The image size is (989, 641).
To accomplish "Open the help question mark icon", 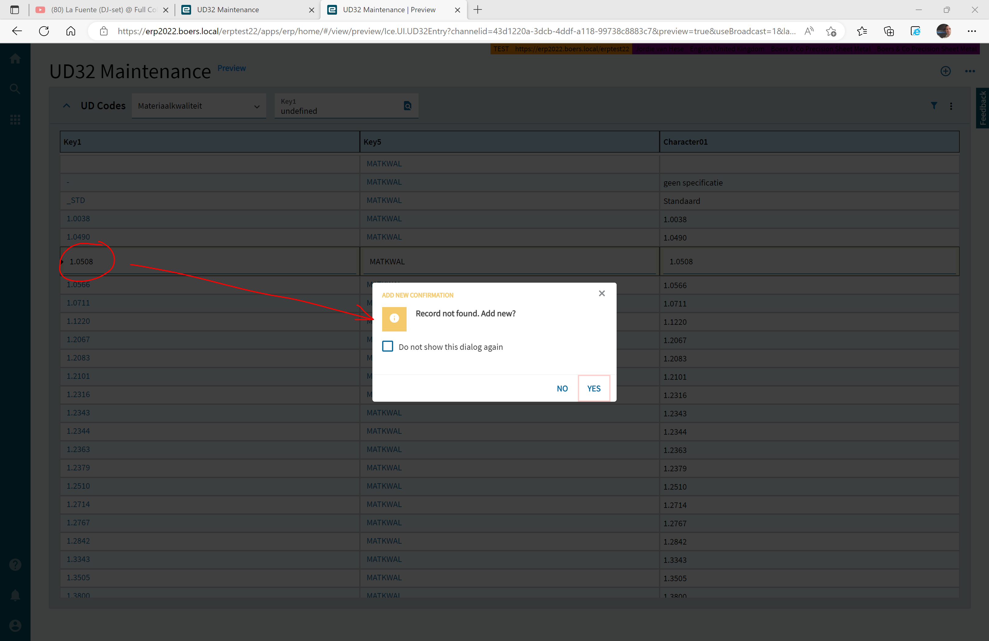I will 15,565.
